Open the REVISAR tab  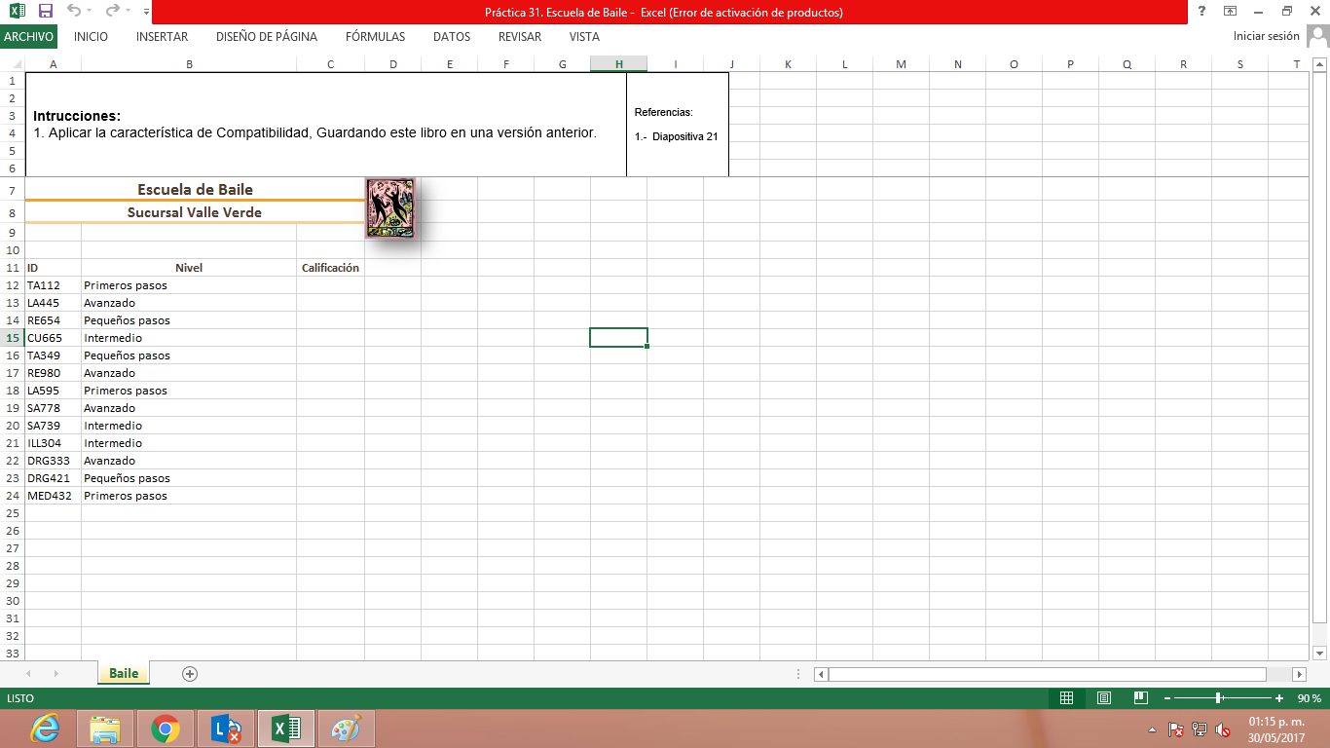tap(520, 37)
